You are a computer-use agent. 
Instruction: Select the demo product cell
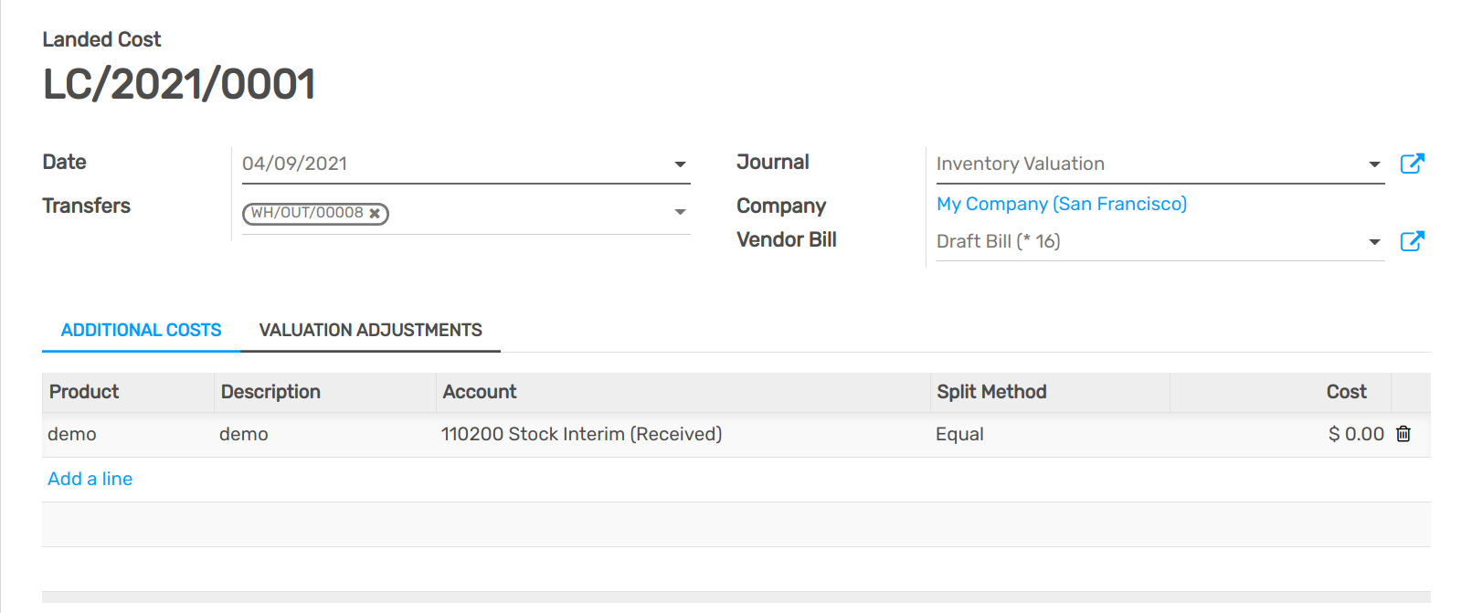(128, 434)
